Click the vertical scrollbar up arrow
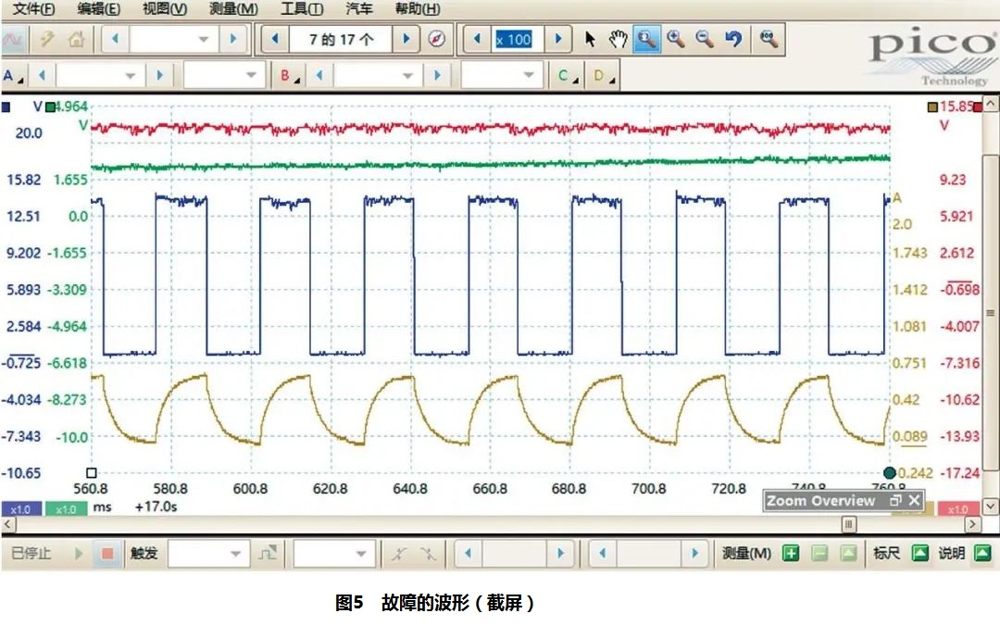Viewport: 1000px width, 626px height. point(990,104)
